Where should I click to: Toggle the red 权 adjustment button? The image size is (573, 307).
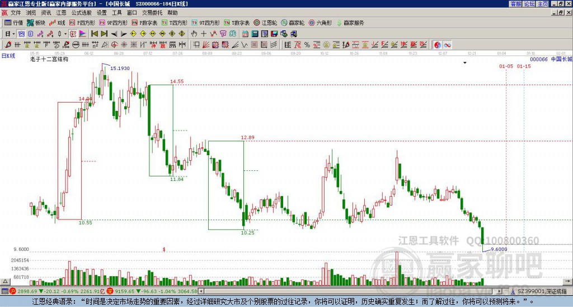click(x=73, y=34)
